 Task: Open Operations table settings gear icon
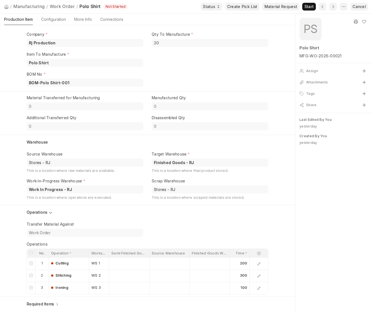(x=259, y=253)
